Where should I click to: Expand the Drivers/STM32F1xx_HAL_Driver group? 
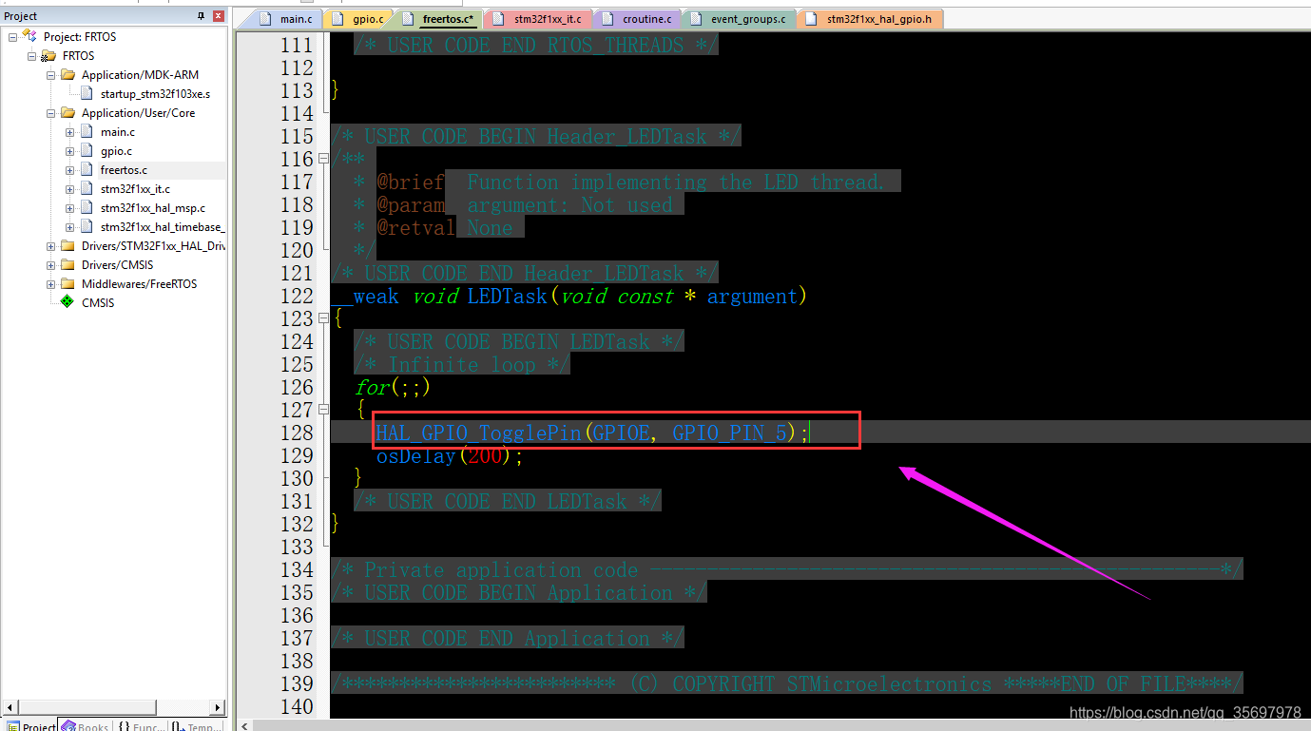(x=49, y=245)
